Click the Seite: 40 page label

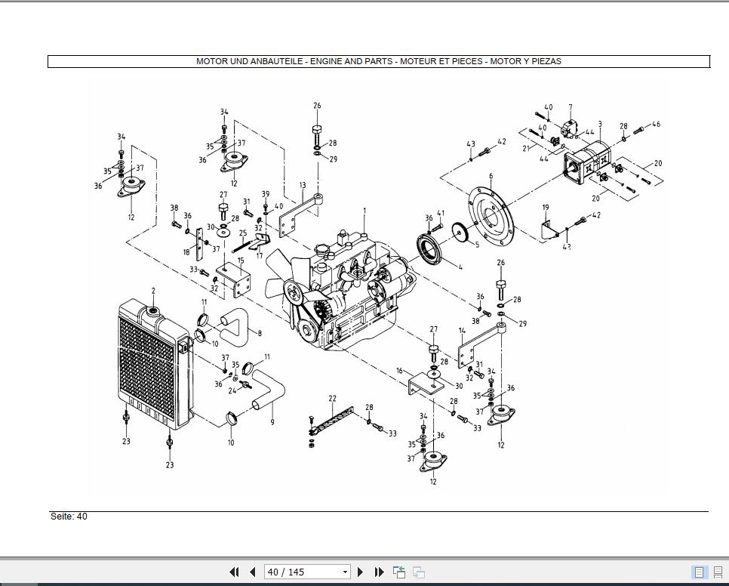click(68, 517)
